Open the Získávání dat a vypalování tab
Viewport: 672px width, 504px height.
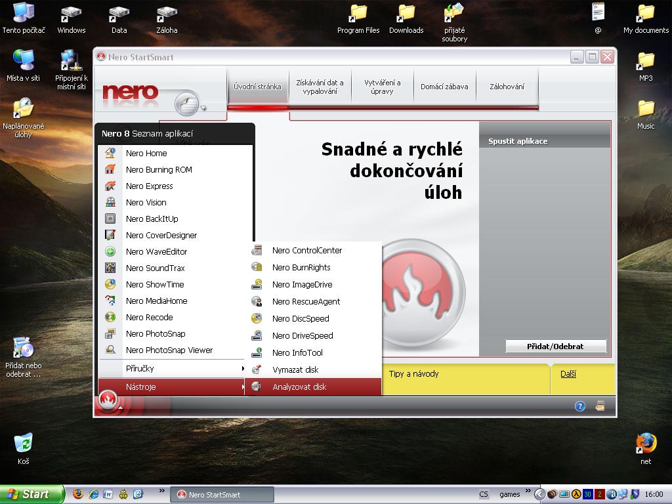320,87
